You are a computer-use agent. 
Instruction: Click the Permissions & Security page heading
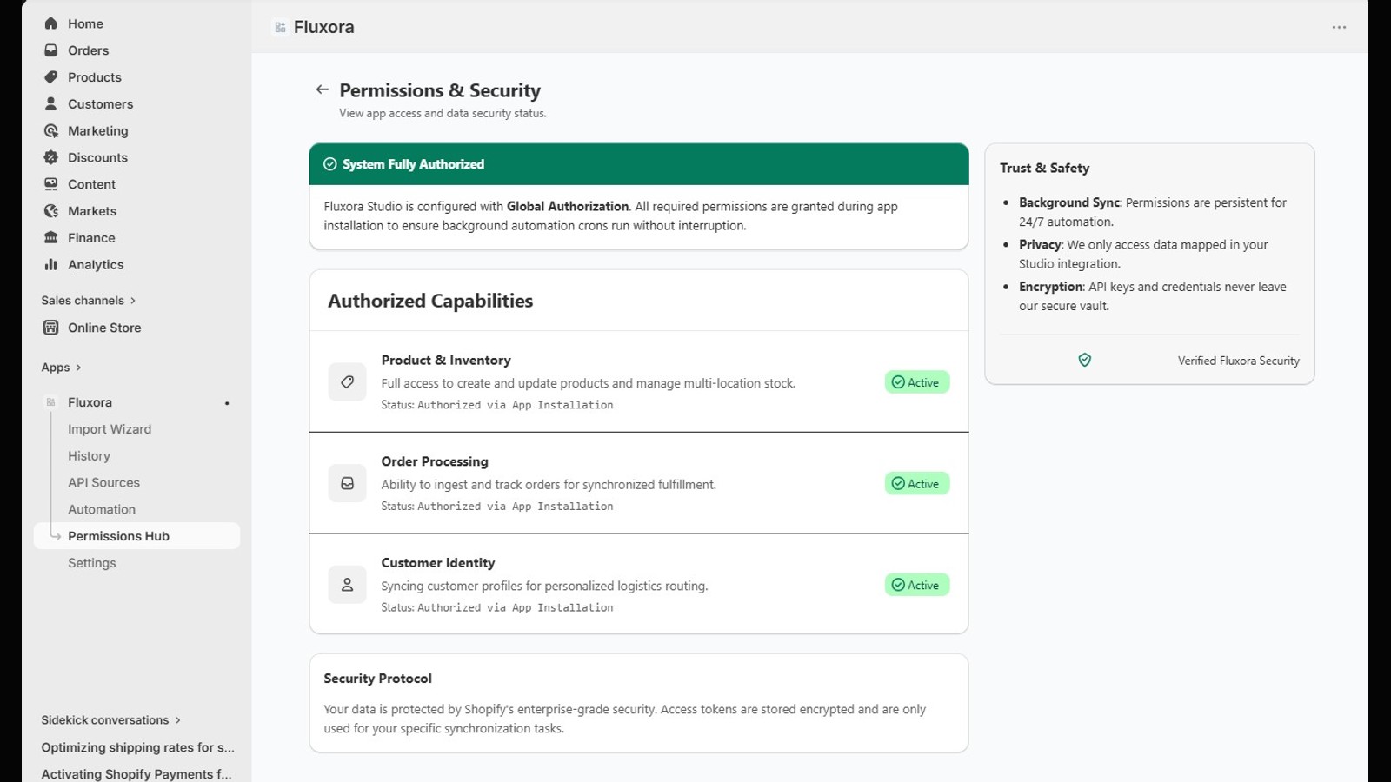click(x=440, y=90)
